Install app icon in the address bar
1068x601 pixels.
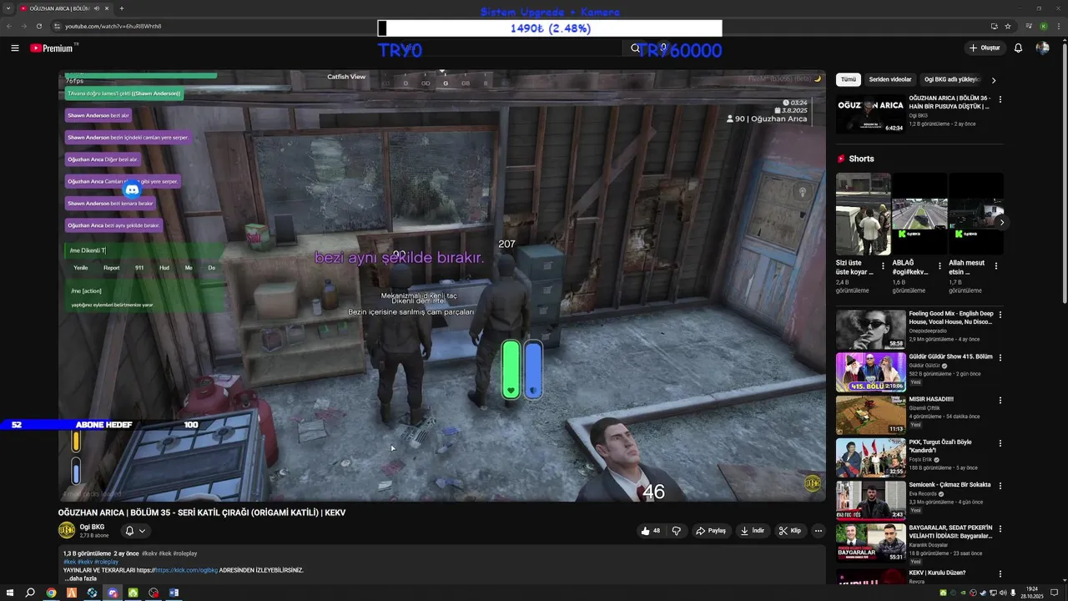(x=994, y=26)
